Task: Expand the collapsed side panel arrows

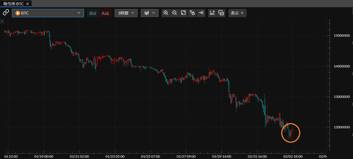Action: [2, 21]
